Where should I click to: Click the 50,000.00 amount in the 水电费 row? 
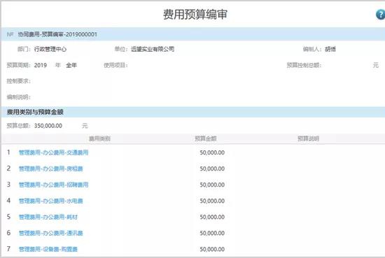tap(212, 201)
